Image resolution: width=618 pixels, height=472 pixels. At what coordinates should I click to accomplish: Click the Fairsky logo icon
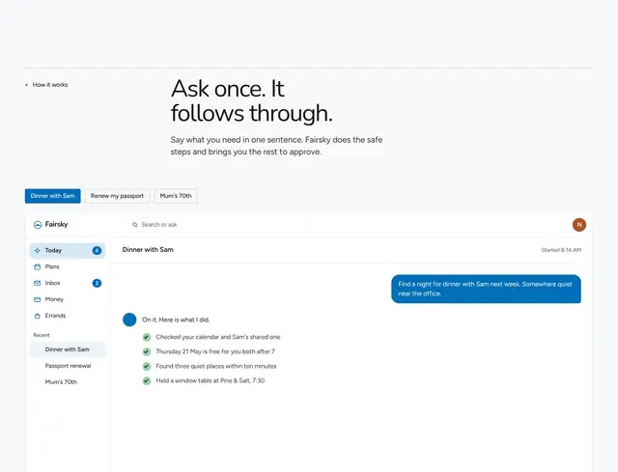click(x=38, y=225)
